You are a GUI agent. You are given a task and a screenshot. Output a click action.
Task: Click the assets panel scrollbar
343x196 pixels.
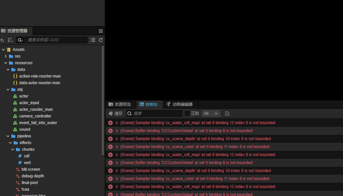tap(103, 100)
